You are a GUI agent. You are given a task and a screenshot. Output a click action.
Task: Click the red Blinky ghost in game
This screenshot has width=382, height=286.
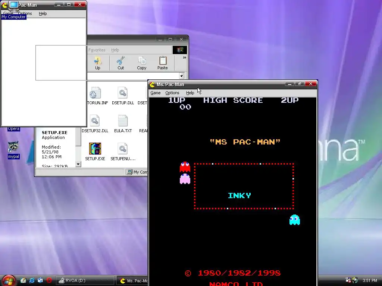pyautogui.click(x=185, y=166)
